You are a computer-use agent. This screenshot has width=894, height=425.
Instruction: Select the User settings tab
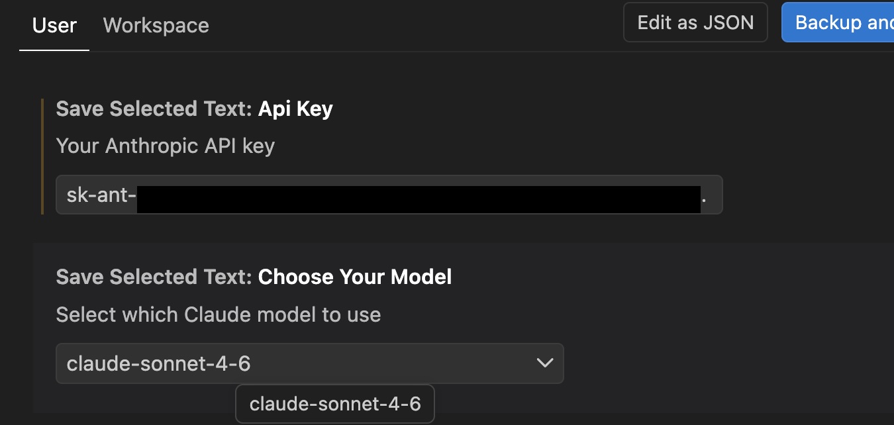(x=54, y=25)
